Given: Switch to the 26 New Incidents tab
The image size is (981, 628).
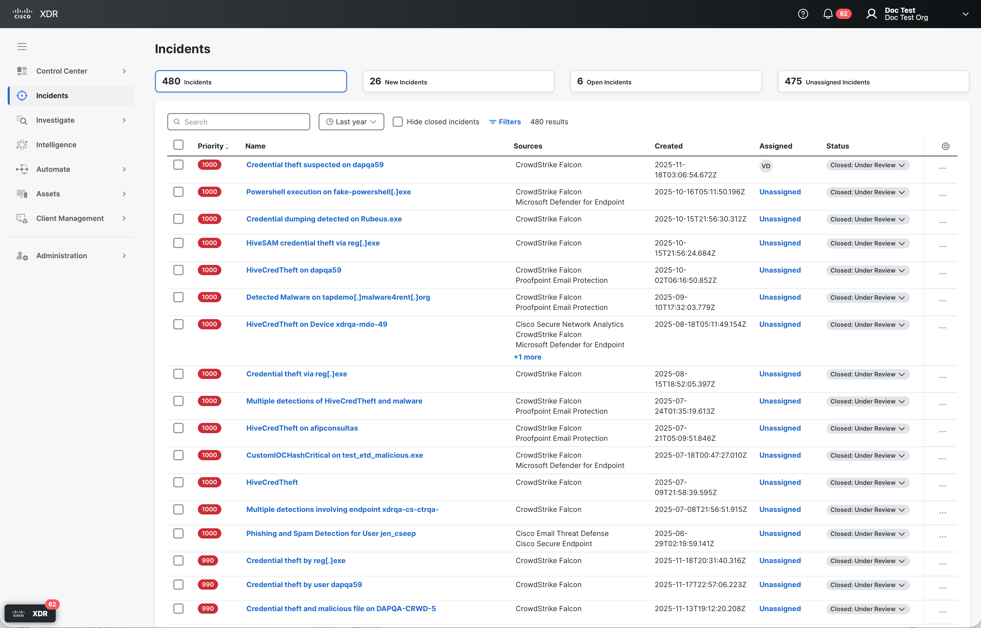Looking at the screenshot, I should coord(458,82).
